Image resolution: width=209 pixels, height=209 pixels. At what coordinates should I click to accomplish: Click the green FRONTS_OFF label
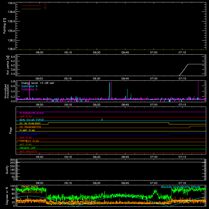28,148
